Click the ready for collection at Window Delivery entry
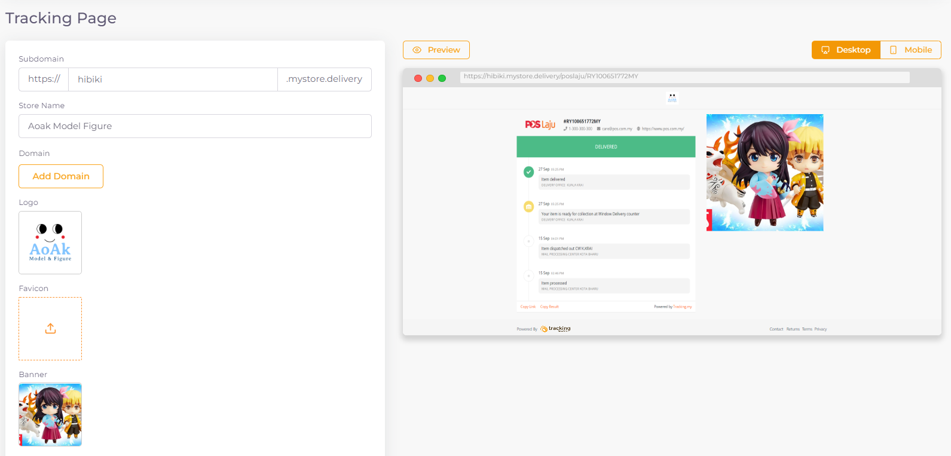Viewport: 951px width, 456px height. coord(614,216)
